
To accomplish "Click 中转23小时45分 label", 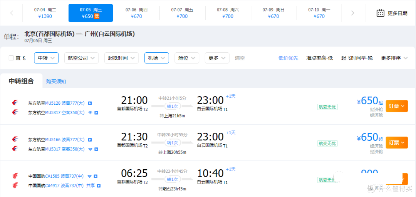I will click(x=173, y=171).
